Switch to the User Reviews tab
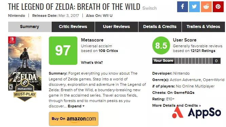226x127 pixels. click(116, 27)
